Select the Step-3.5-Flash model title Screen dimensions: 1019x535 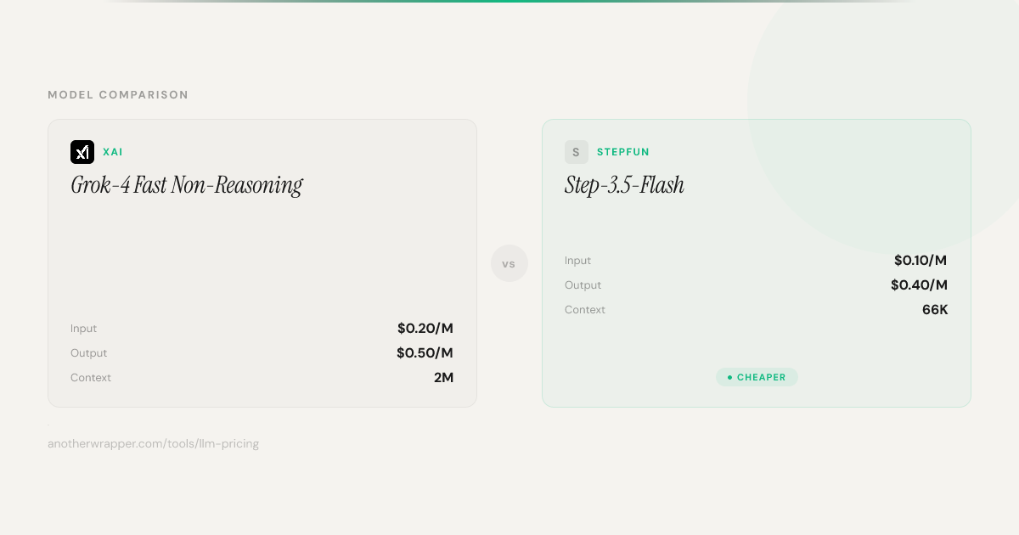[x=624, y=185]
